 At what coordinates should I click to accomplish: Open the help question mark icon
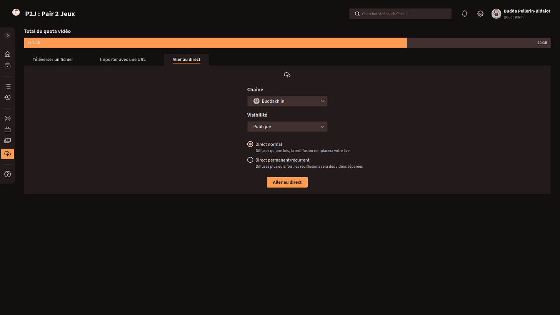pyautogui.click(x=8, y=174)
